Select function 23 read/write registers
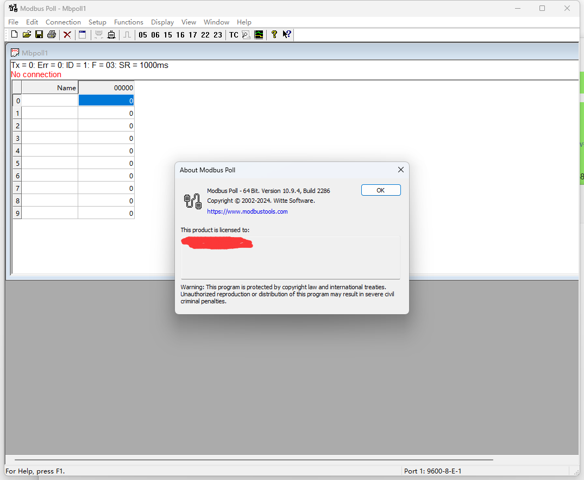The image size is (584, 480). click(x=218, y=35)
